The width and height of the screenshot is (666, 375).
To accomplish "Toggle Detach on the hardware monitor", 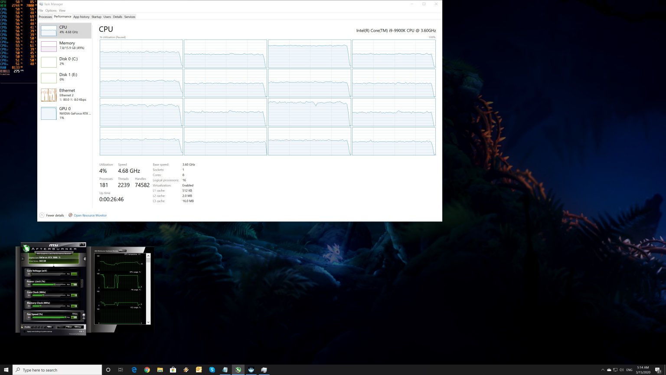I will tap(123, 251).
